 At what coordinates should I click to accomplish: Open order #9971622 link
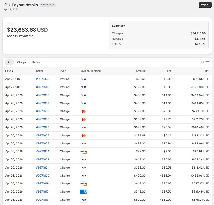(x=43, y=159)
